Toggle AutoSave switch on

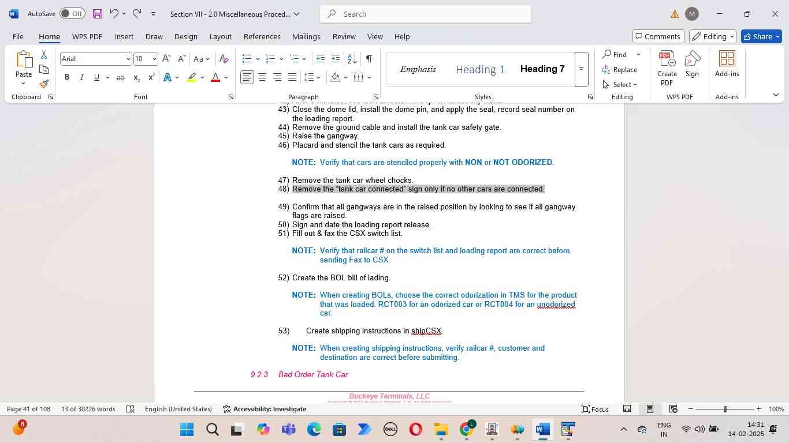click(72, 13)
